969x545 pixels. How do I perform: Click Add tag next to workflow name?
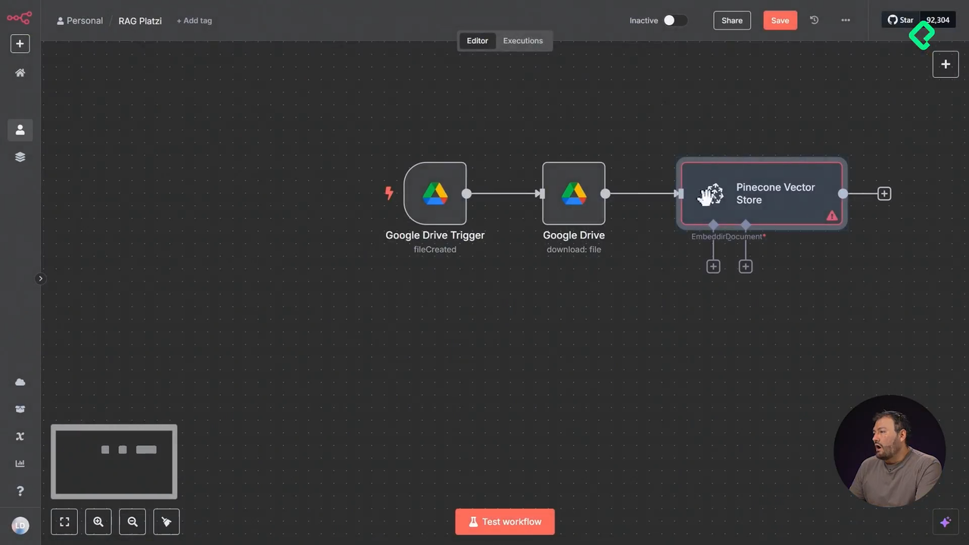[x=194, y=20]
